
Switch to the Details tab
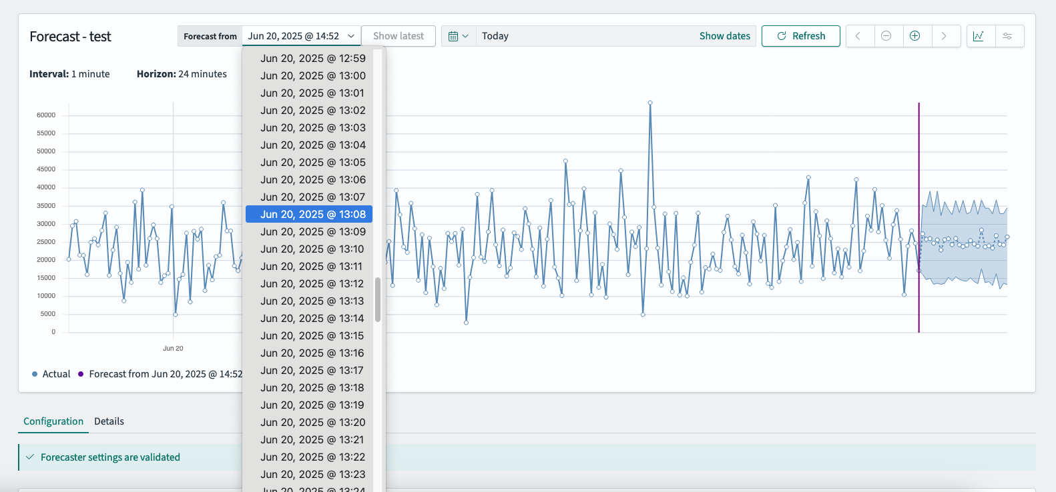[x=109, y=421]
